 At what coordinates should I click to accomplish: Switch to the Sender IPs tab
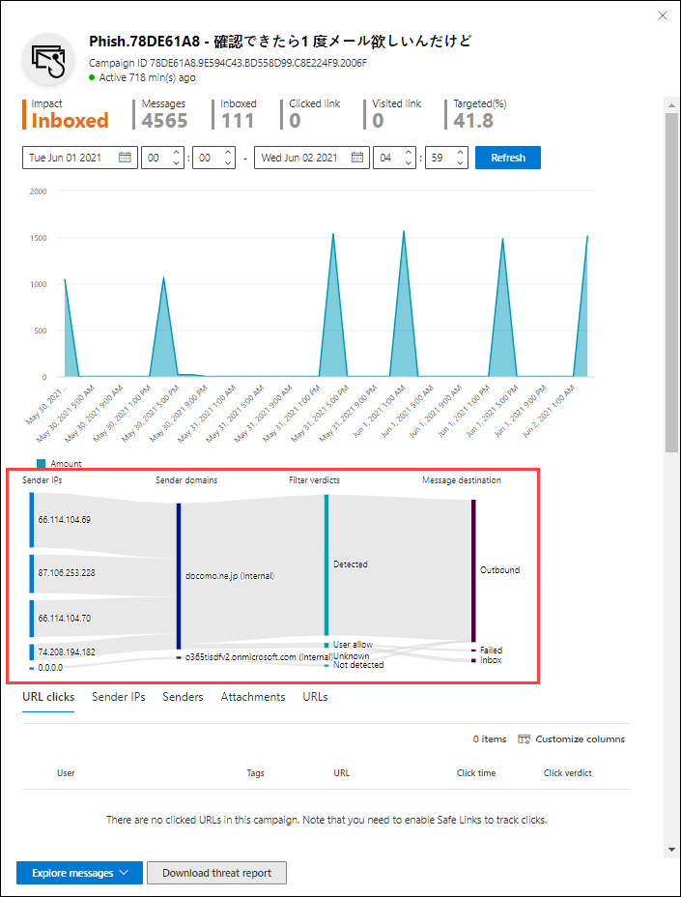pos(118,697)
